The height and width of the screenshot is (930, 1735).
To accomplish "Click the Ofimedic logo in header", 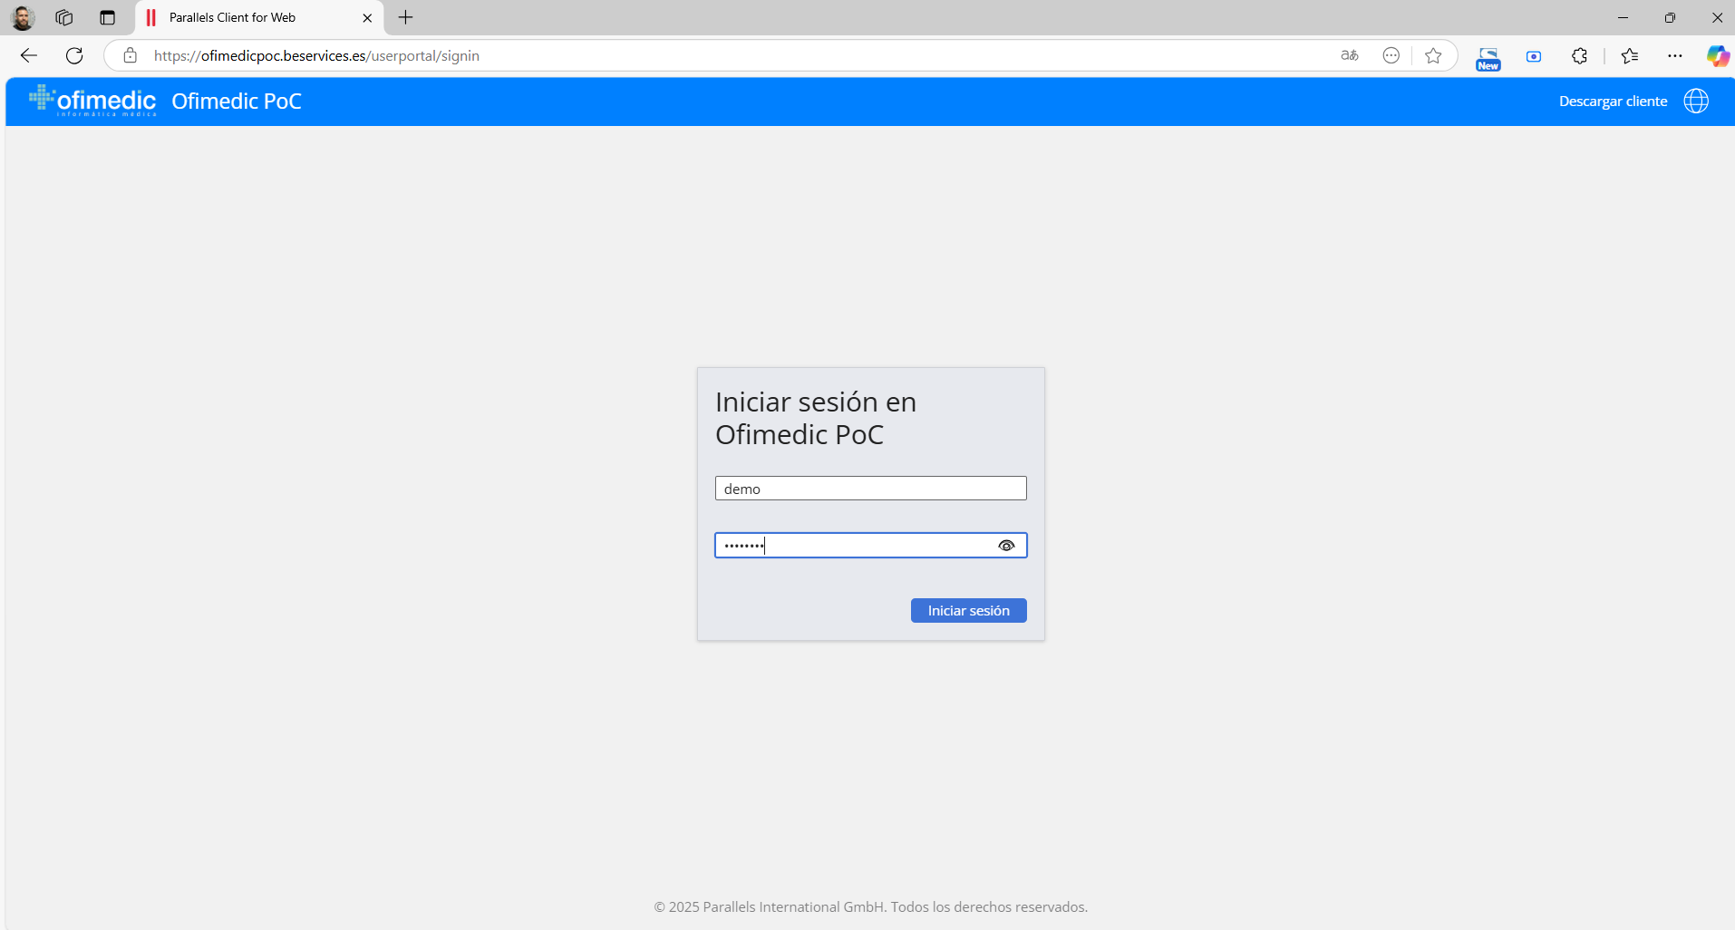I will [92, 101].
